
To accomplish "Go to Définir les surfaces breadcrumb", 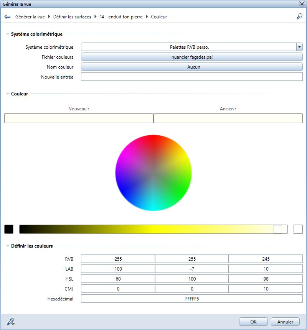I will tap(72, 17).
